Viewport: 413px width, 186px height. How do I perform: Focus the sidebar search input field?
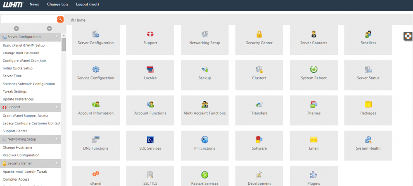(28, 19)
